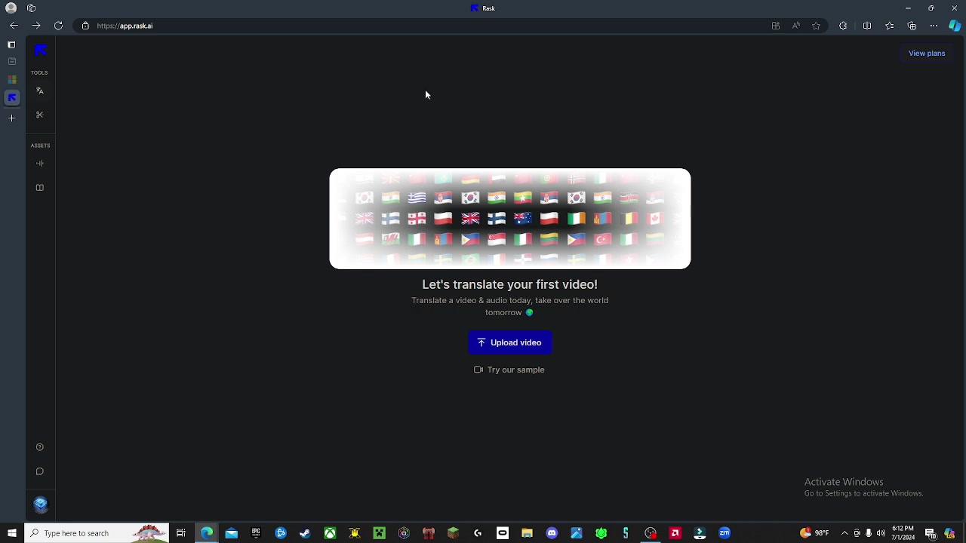Open the audio waveform assets icon
Viewport: 966px width, 543px height.
40,163
